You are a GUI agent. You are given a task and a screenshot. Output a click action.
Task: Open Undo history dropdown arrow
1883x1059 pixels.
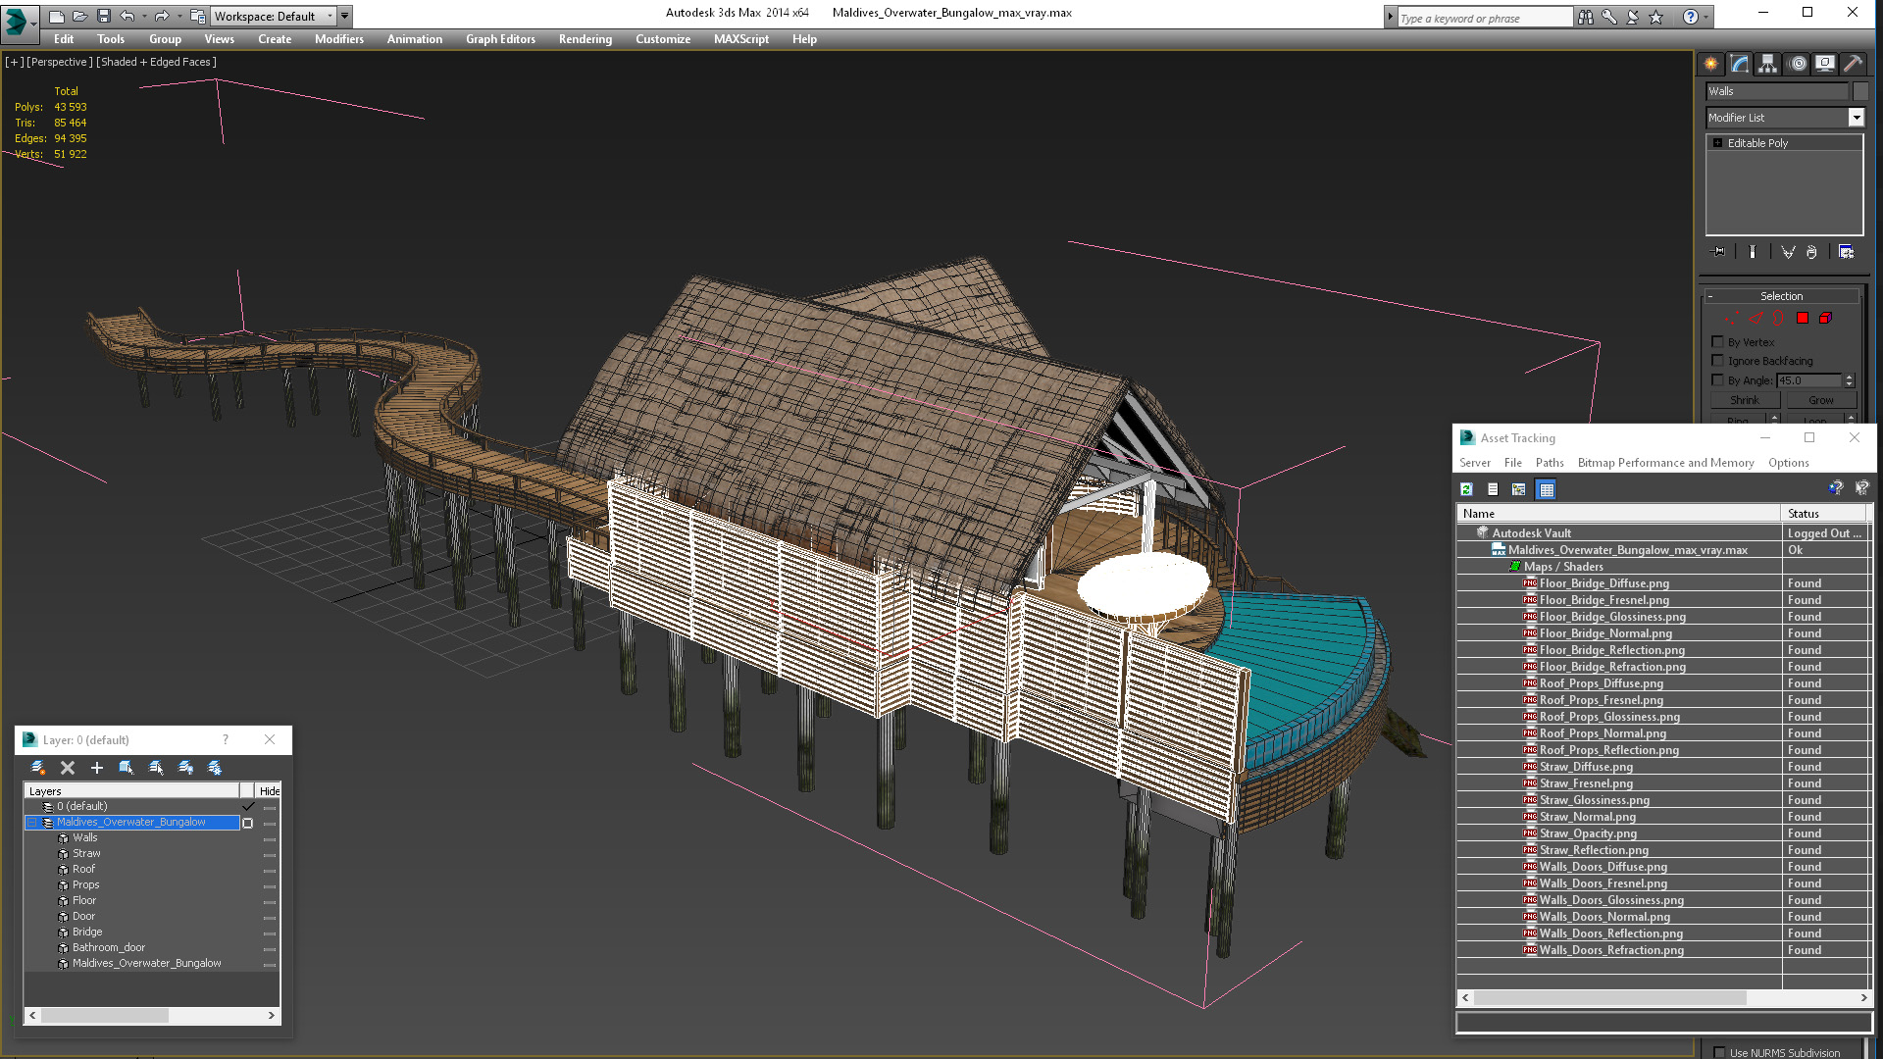(143, 16)
